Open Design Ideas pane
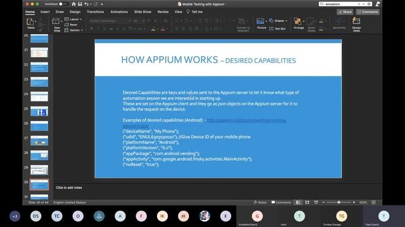 tap(356, 24)
